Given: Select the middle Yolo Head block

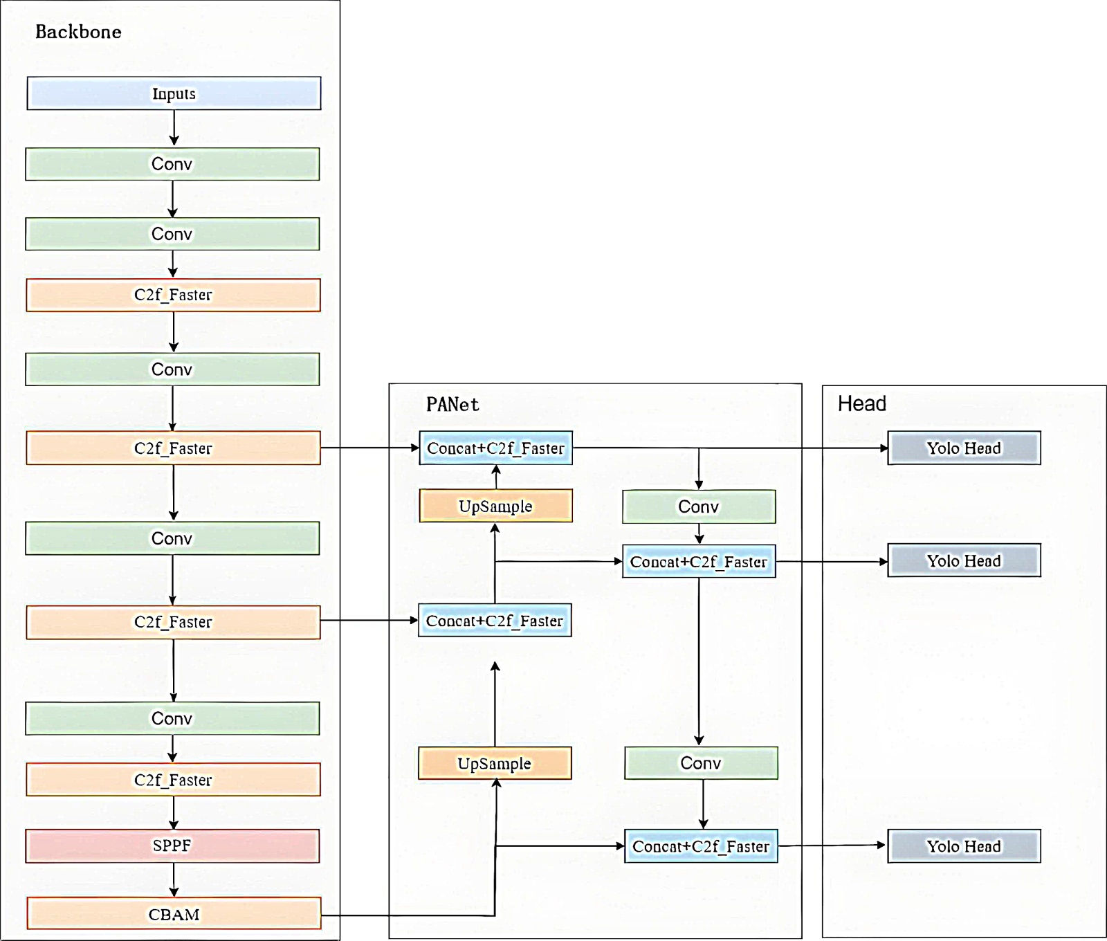Looking at the screenshot, I should [x=964, y=560].
